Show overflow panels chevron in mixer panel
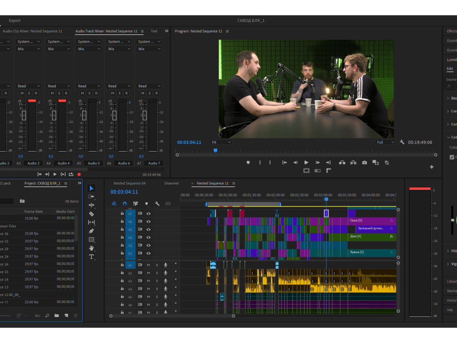457x343 pixels. [x=167, y=31]
